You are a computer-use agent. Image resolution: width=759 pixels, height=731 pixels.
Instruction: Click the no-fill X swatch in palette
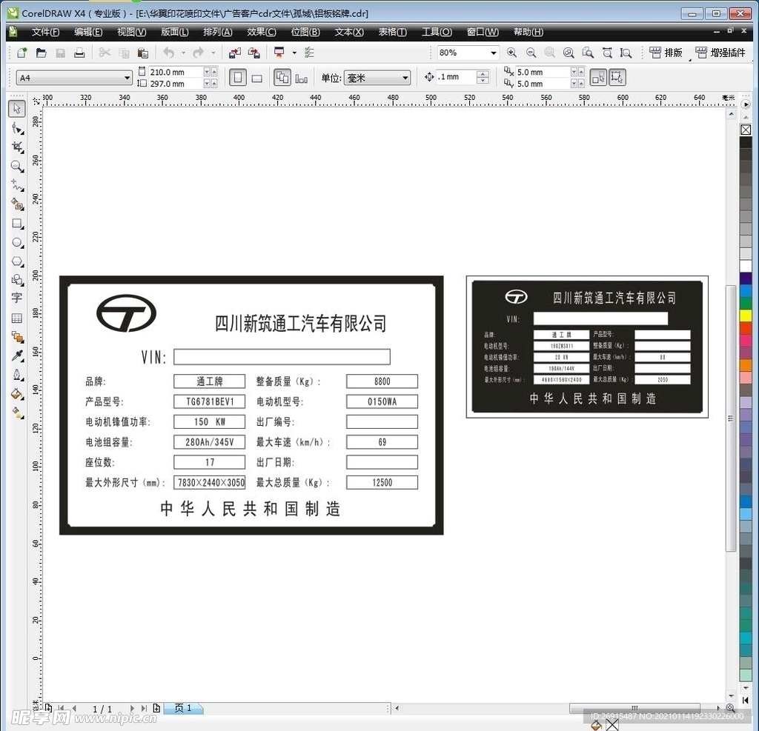click(x=746, y=130)
